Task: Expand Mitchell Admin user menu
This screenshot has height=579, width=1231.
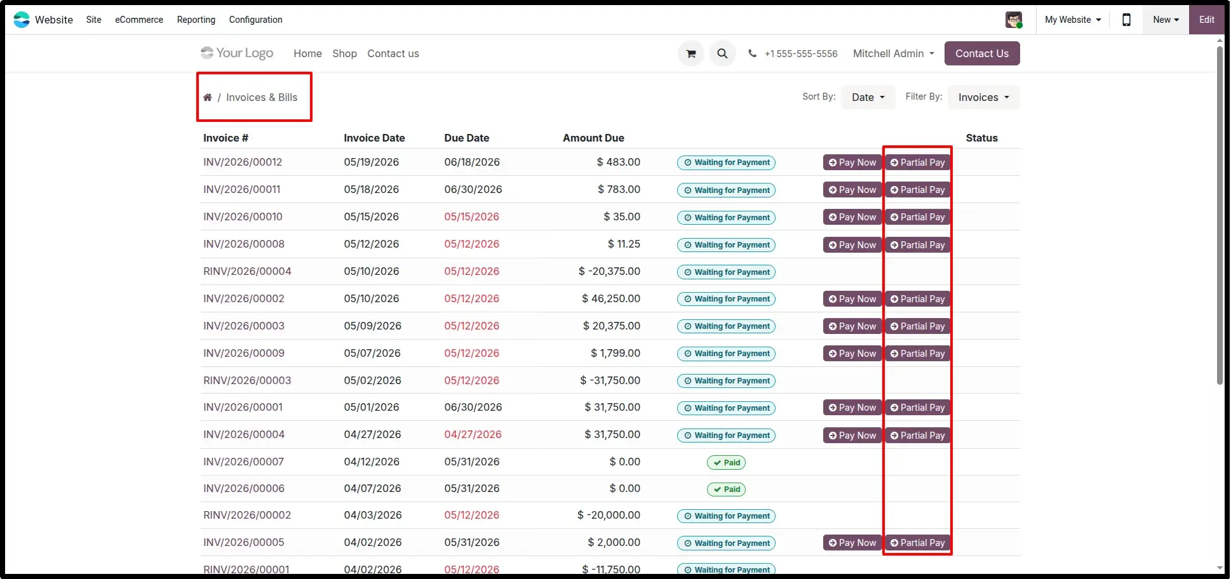Action: pyautogui.click(x=893, y=54)
